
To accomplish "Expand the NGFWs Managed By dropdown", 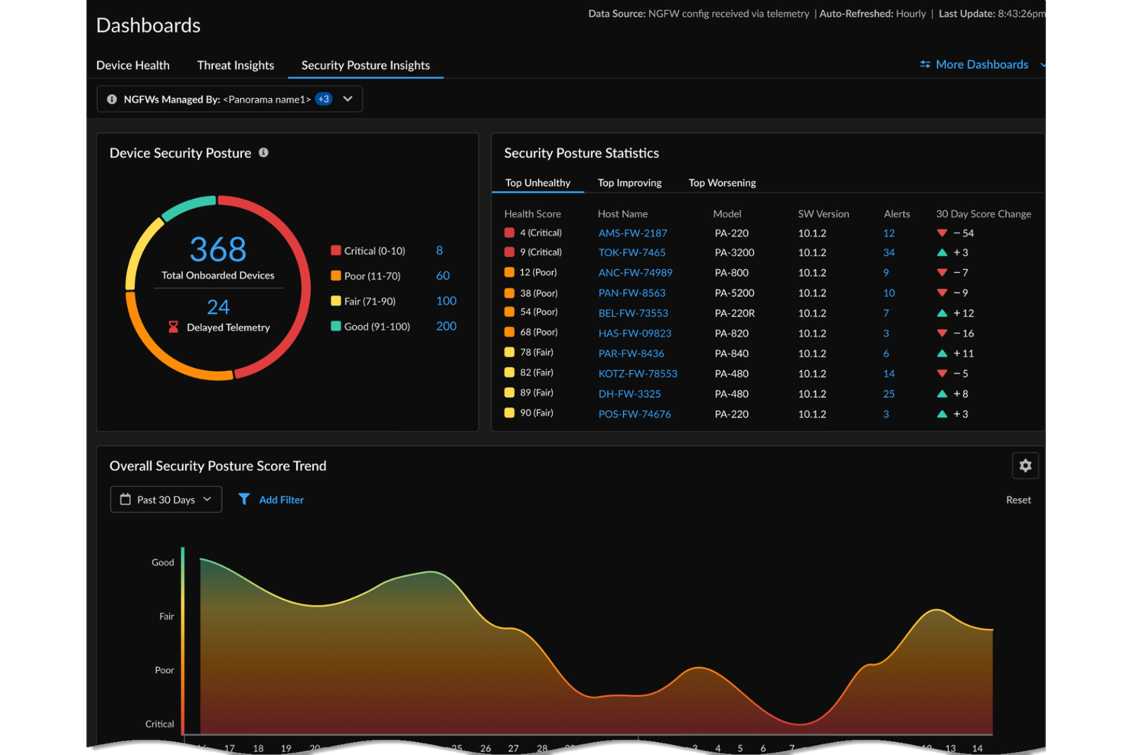I will [x=347, y=99].
